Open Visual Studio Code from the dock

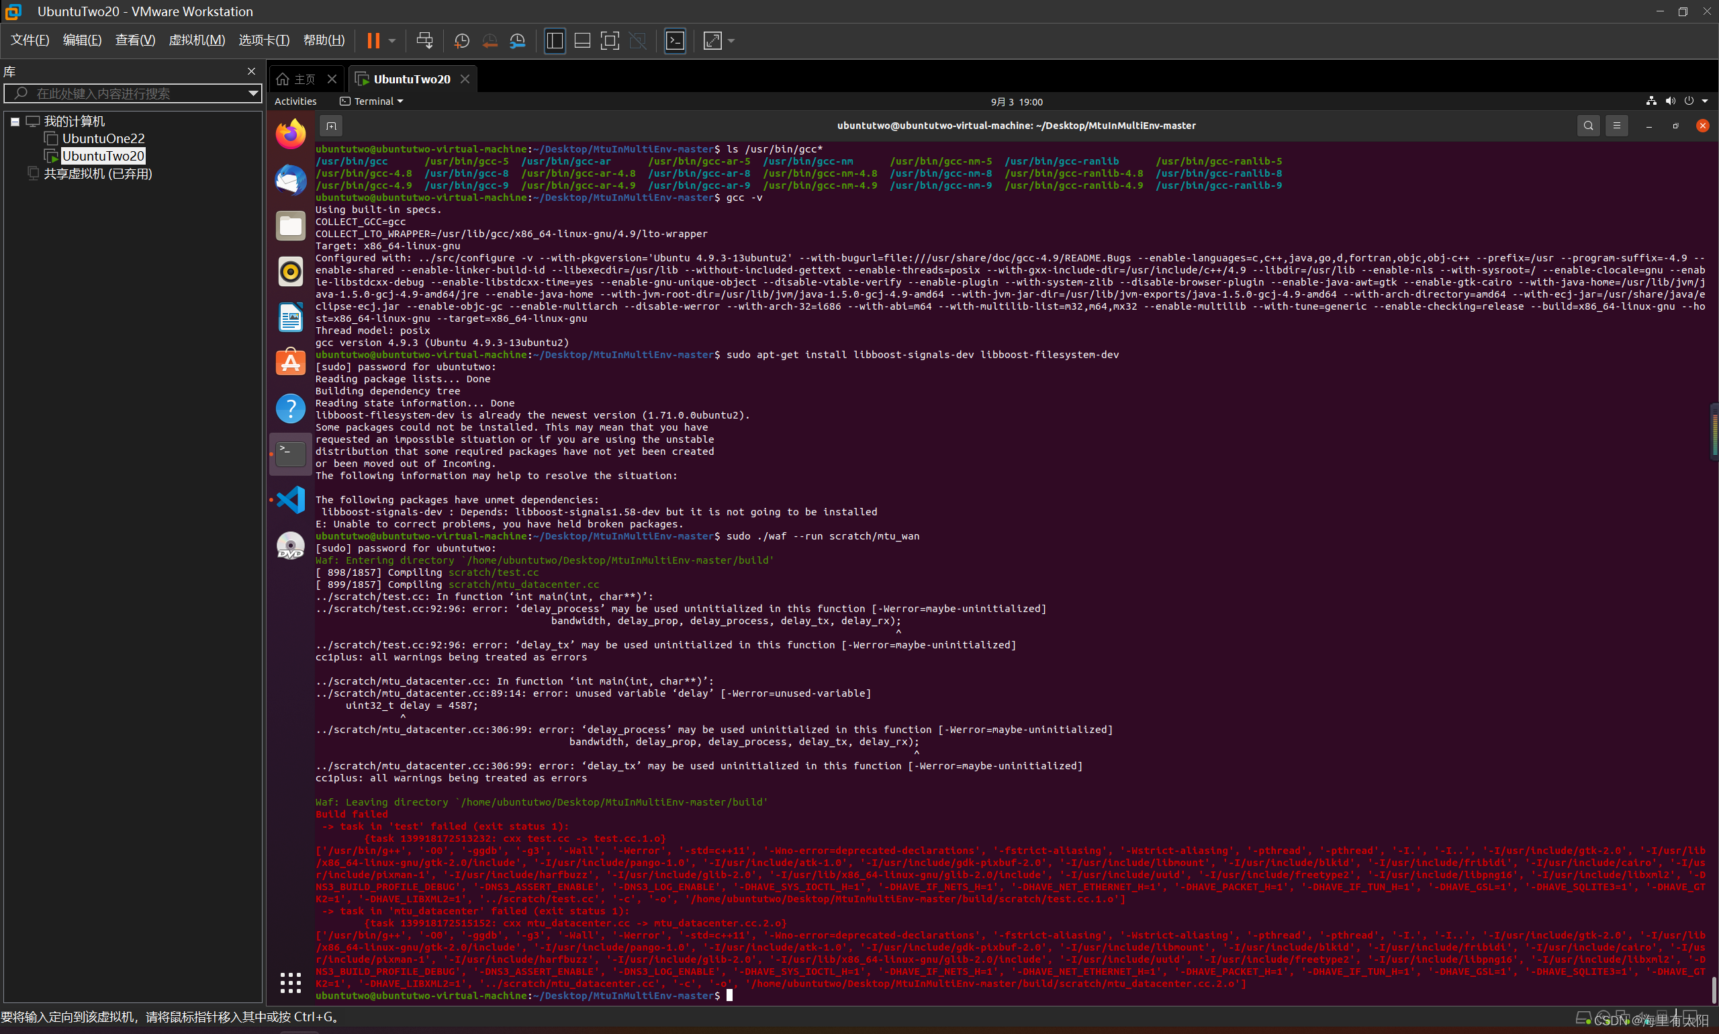pyautogui.click(x=290, y=500)
